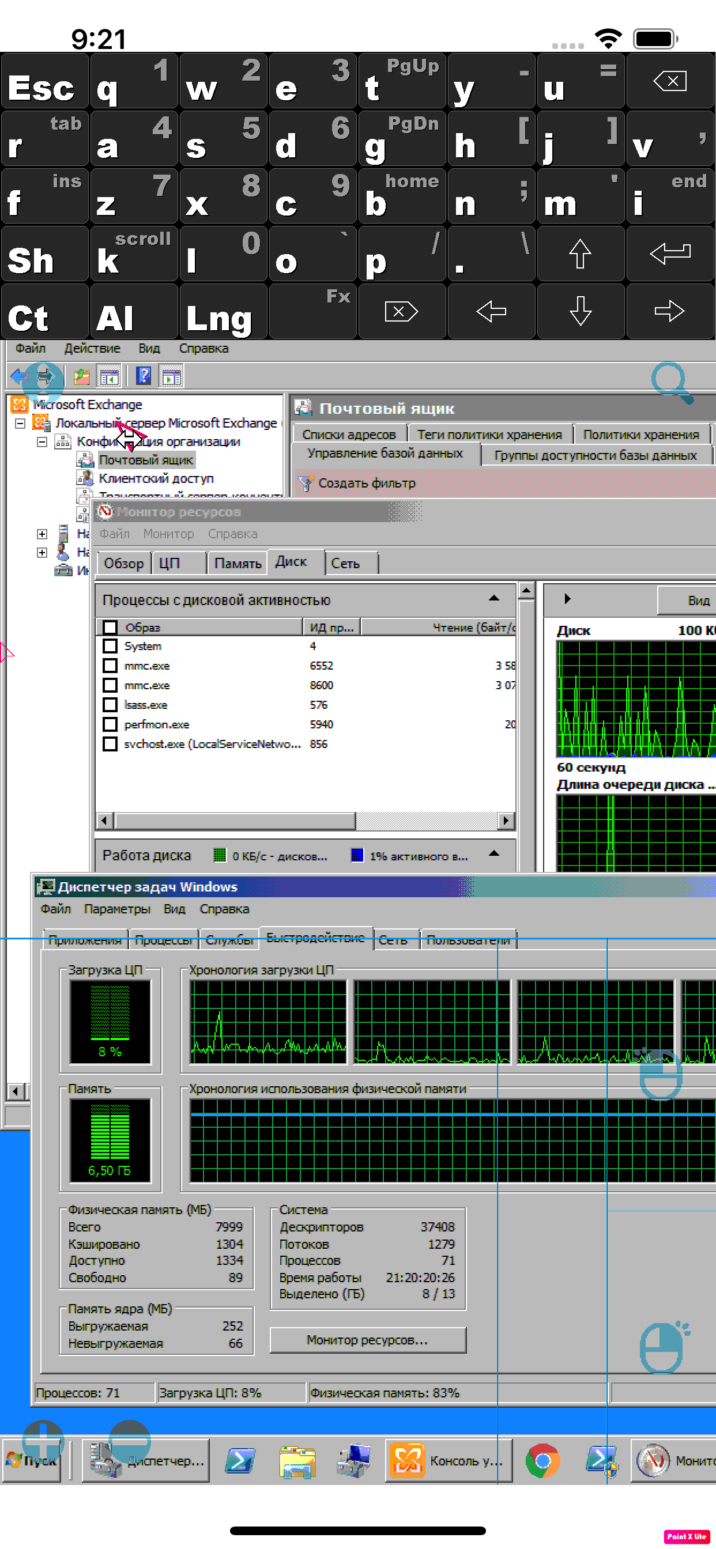Click Пуск start button
This screenshot has height=1549, width=716.
[31, 1460]
